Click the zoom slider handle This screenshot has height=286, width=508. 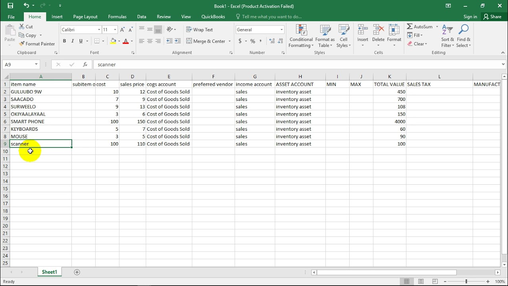click(466, 282)
